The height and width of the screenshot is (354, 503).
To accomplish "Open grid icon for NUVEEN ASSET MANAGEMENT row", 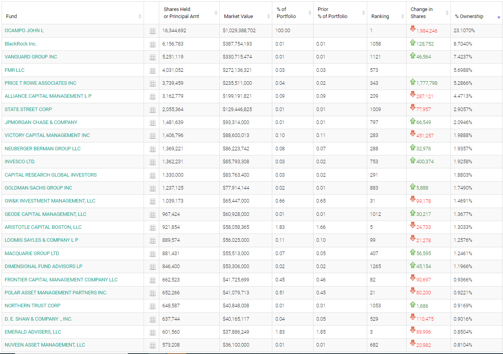I will (x=153, y=345).
